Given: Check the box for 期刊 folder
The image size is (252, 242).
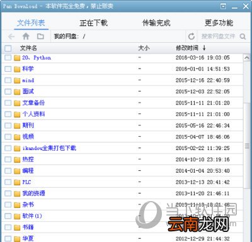Looking at the screenshot, I should pos(8,125).
